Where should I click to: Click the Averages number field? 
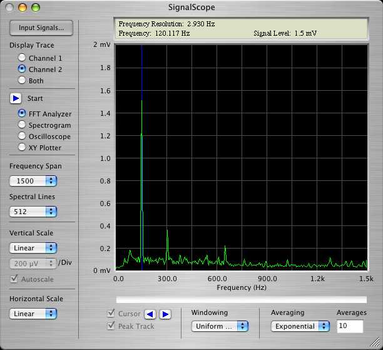350,326
